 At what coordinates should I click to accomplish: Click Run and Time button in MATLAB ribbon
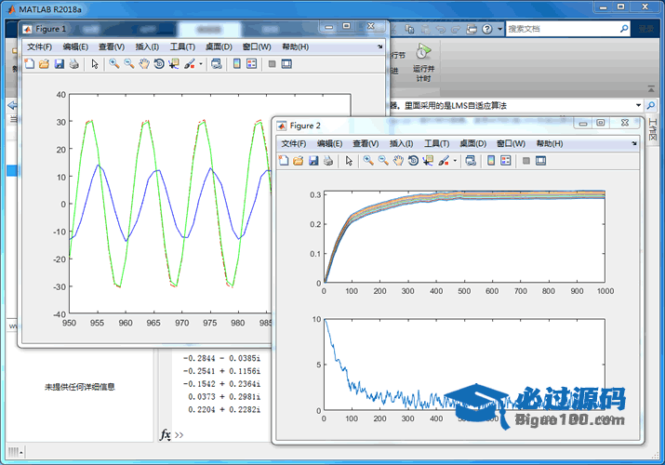(x=423, y=63)
